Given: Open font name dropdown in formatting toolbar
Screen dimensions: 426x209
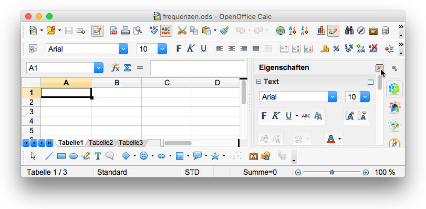Looking at the screenshot, I should click(123, 49).
